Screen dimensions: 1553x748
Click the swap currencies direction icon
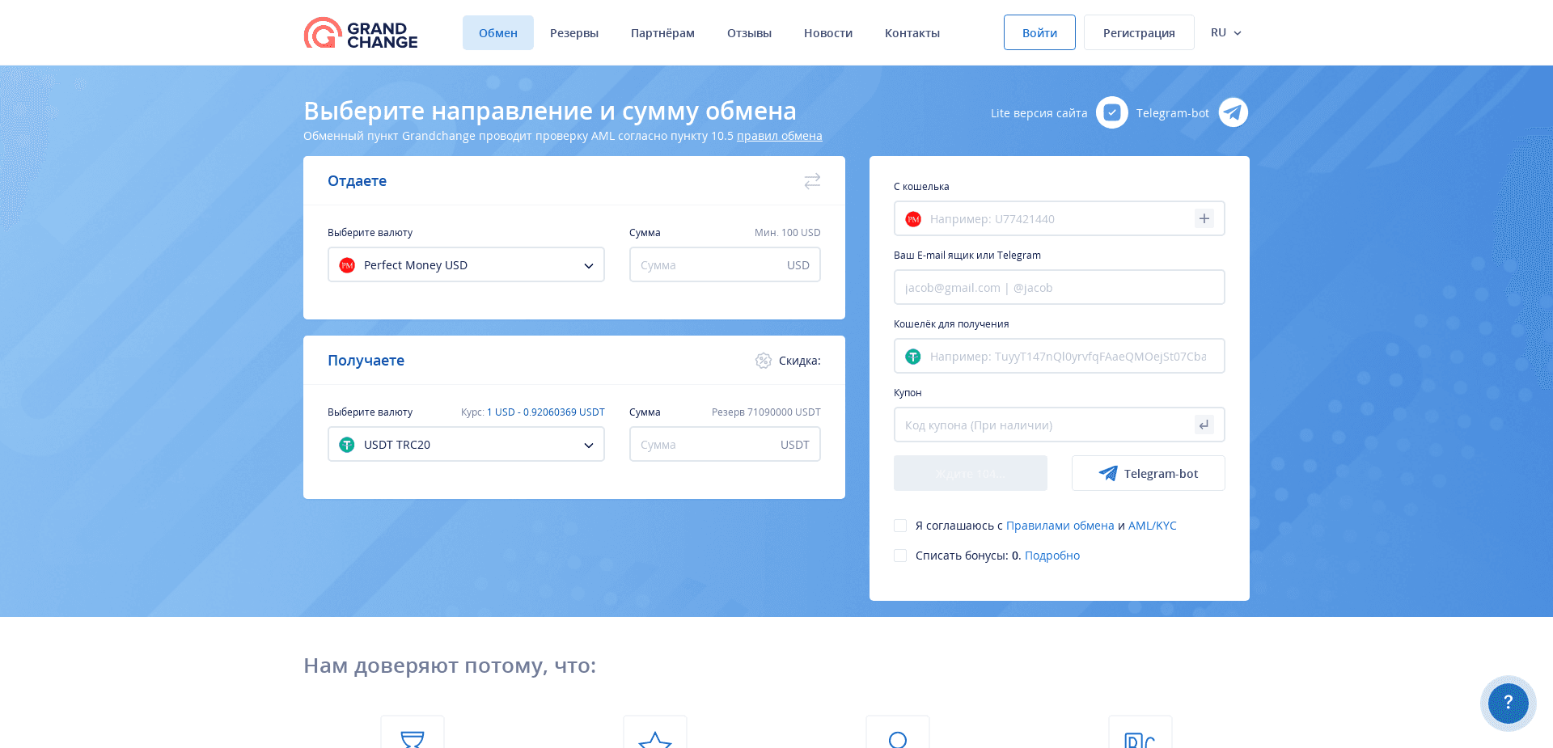coord(812,181)
